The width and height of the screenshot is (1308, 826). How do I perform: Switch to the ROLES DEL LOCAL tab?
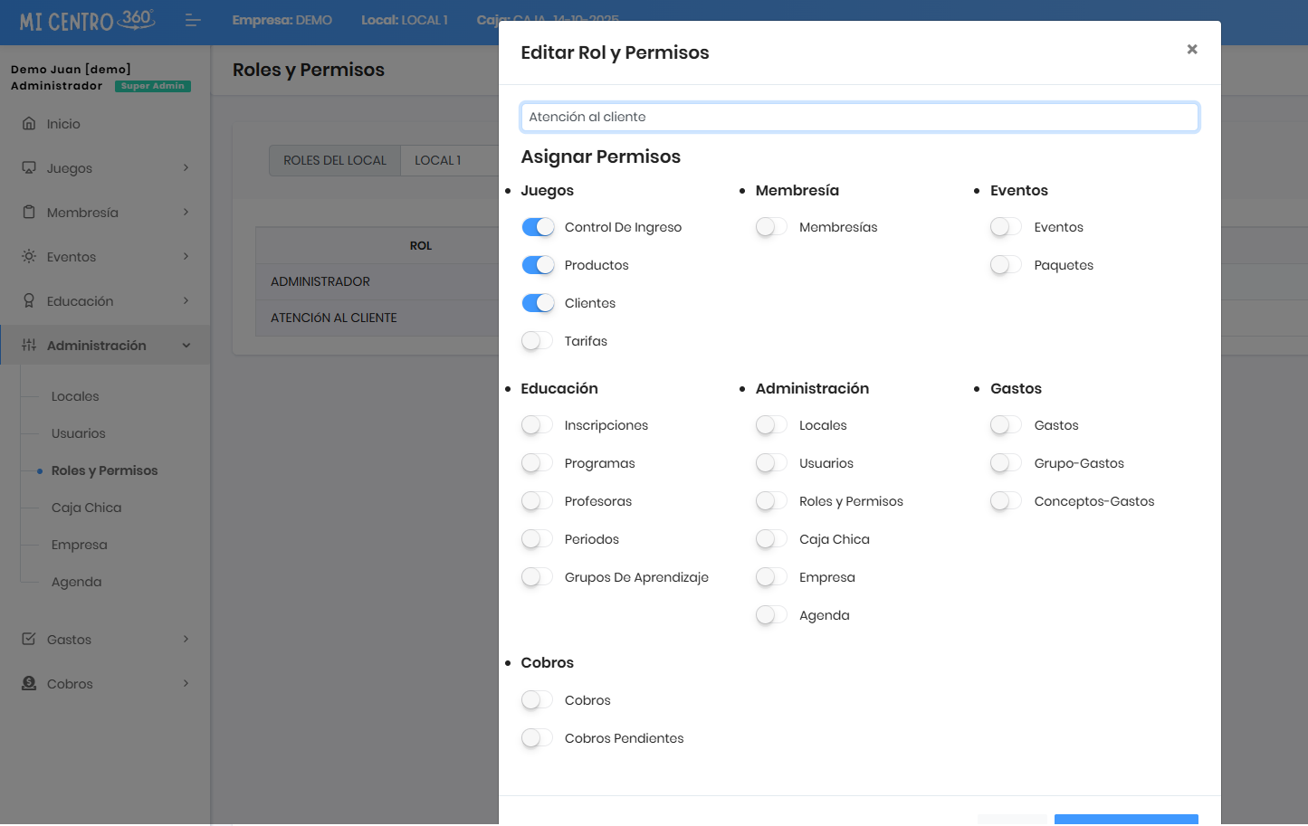(x=335, y=160)
